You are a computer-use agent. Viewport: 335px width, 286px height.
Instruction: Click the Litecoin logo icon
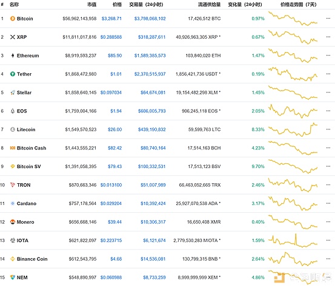click(x=13, y=129)
